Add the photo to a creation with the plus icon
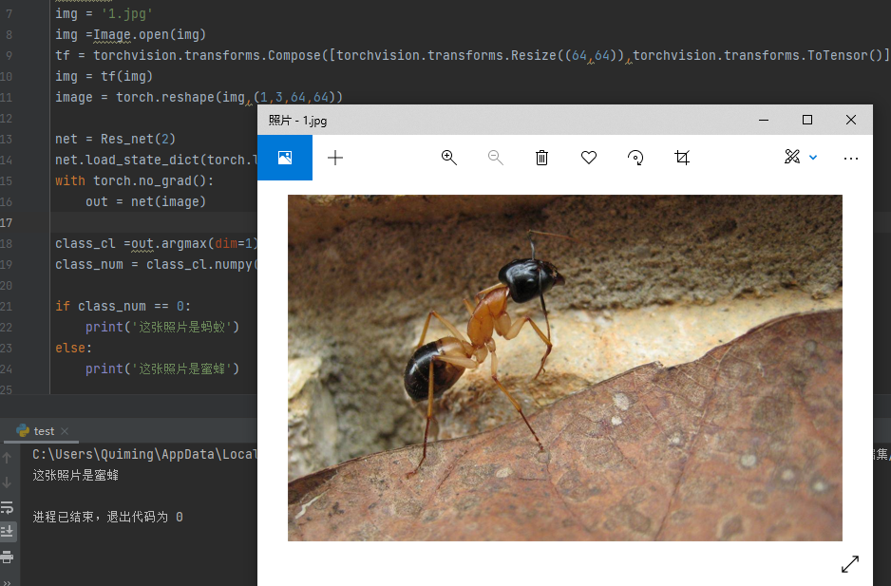Screen dimensions: 891x586 pyautogui.click(x=335, y=158)
